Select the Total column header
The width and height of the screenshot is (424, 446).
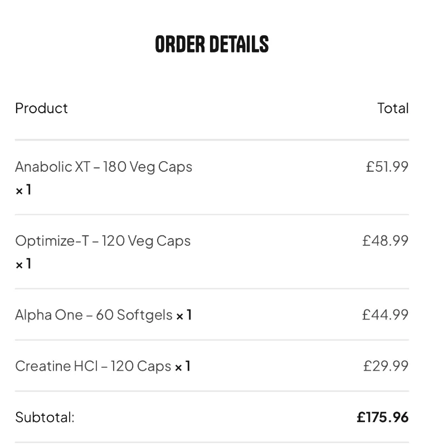tap(393, 108)
